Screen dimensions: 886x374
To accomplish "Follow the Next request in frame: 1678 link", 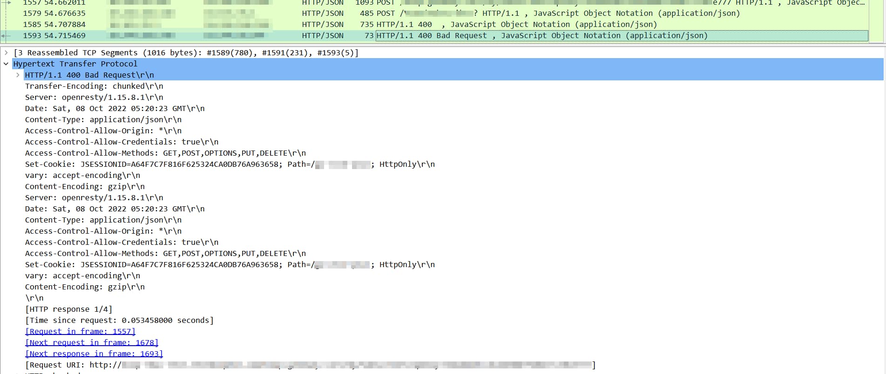I will point(92,342).
